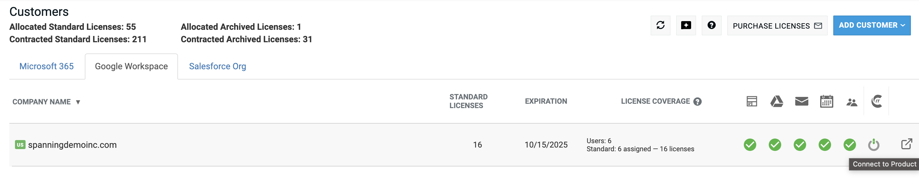Toggle the Mail green check for spanningdemoinc.com
Viewport: 919px width, 182px height.
(800, 145)
